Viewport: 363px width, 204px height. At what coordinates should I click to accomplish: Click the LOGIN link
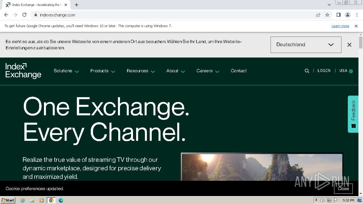(x=324, y=71)
